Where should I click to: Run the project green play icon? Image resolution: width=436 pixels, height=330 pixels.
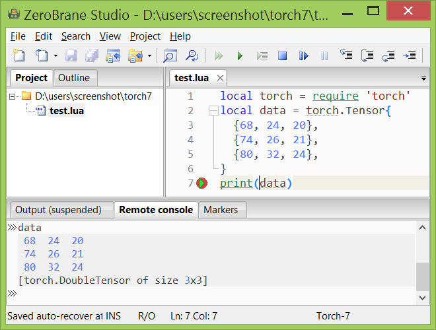tap(240, 56)
